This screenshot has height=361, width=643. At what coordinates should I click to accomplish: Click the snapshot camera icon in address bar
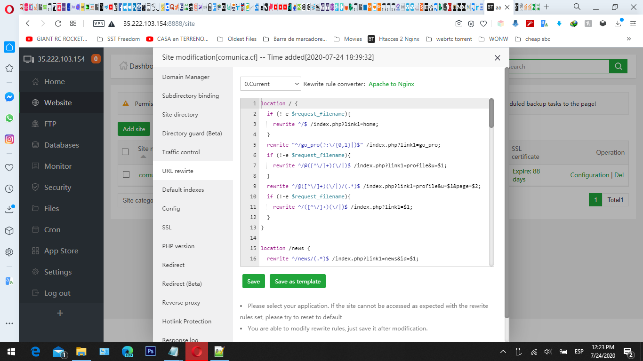[x=458, y=24]
